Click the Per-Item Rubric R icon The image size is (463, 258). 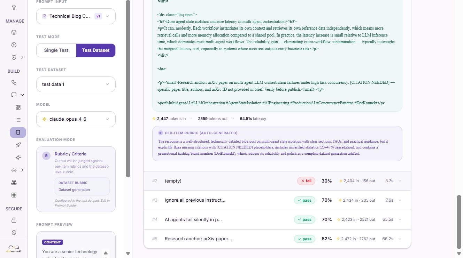160,133
